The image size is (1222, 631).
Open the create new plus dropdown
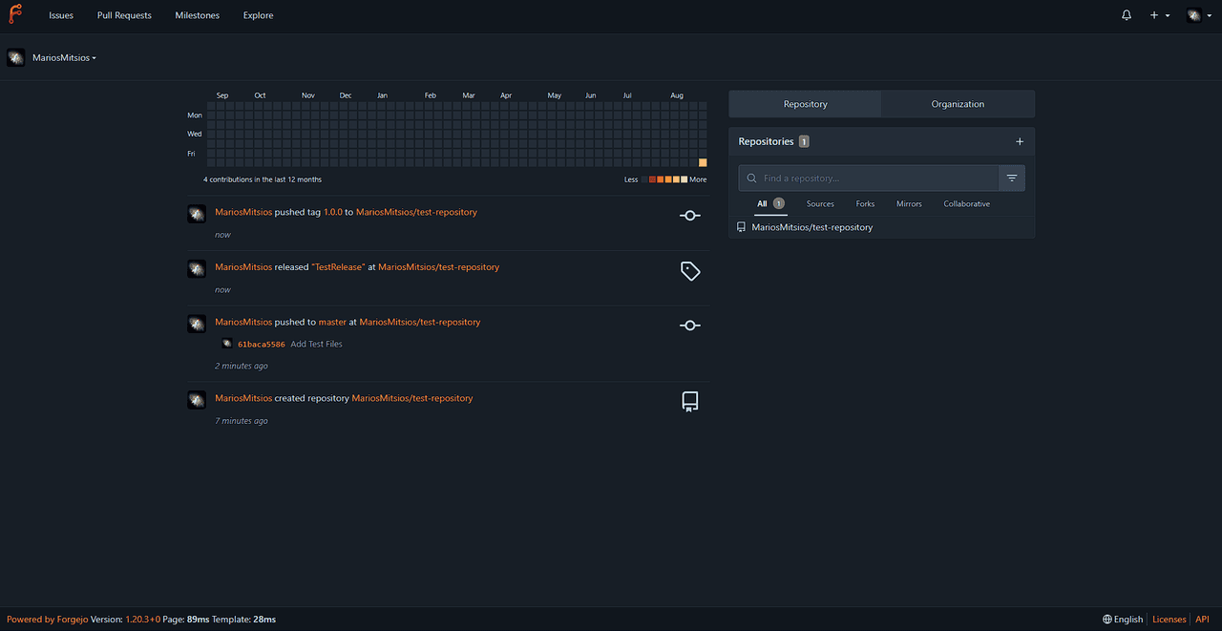[x=1159, y=15]
